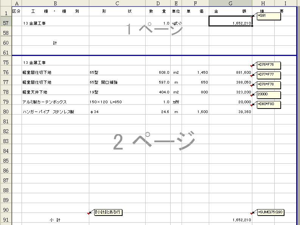The width and height of the screenshot is (300, 225).
Task: Click the 881,600 amount cell
Action: [x=230, y=72]
